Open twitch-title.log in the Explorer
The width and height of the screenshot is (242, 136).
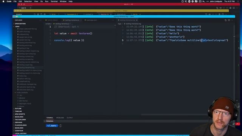pos(25,79)
